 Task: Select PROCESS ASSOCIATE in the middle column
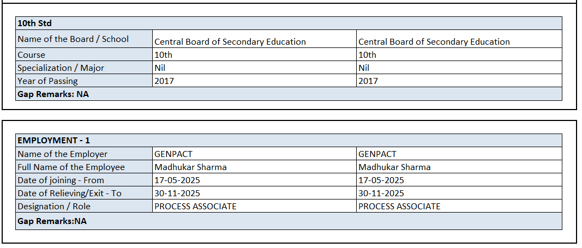[195, 207]
